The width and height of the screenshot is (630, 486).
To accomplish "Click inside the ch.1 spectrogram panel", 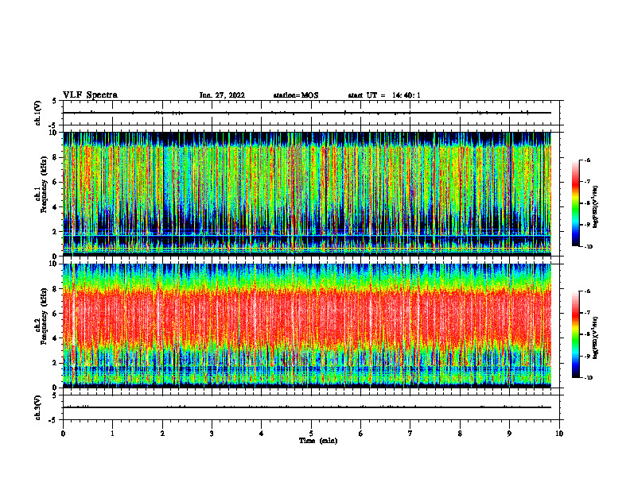I will point(307,194).
